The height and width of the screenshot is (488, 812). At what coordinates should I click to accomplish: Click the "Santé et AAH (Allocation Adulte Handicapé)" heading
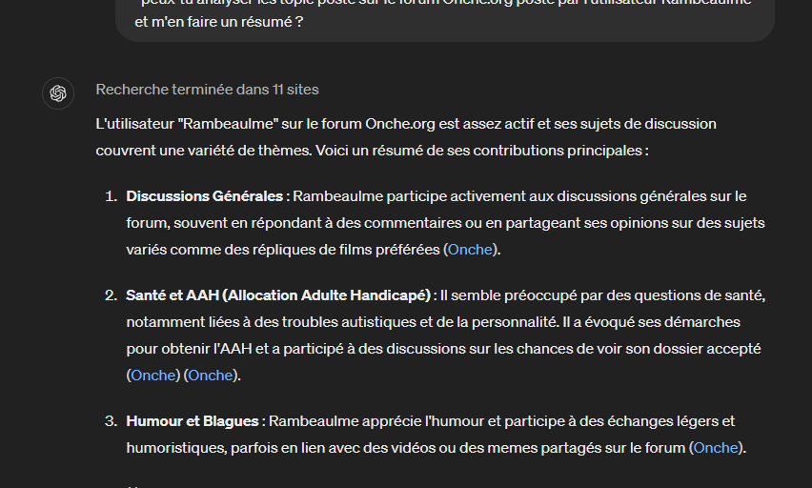point(279,295)
